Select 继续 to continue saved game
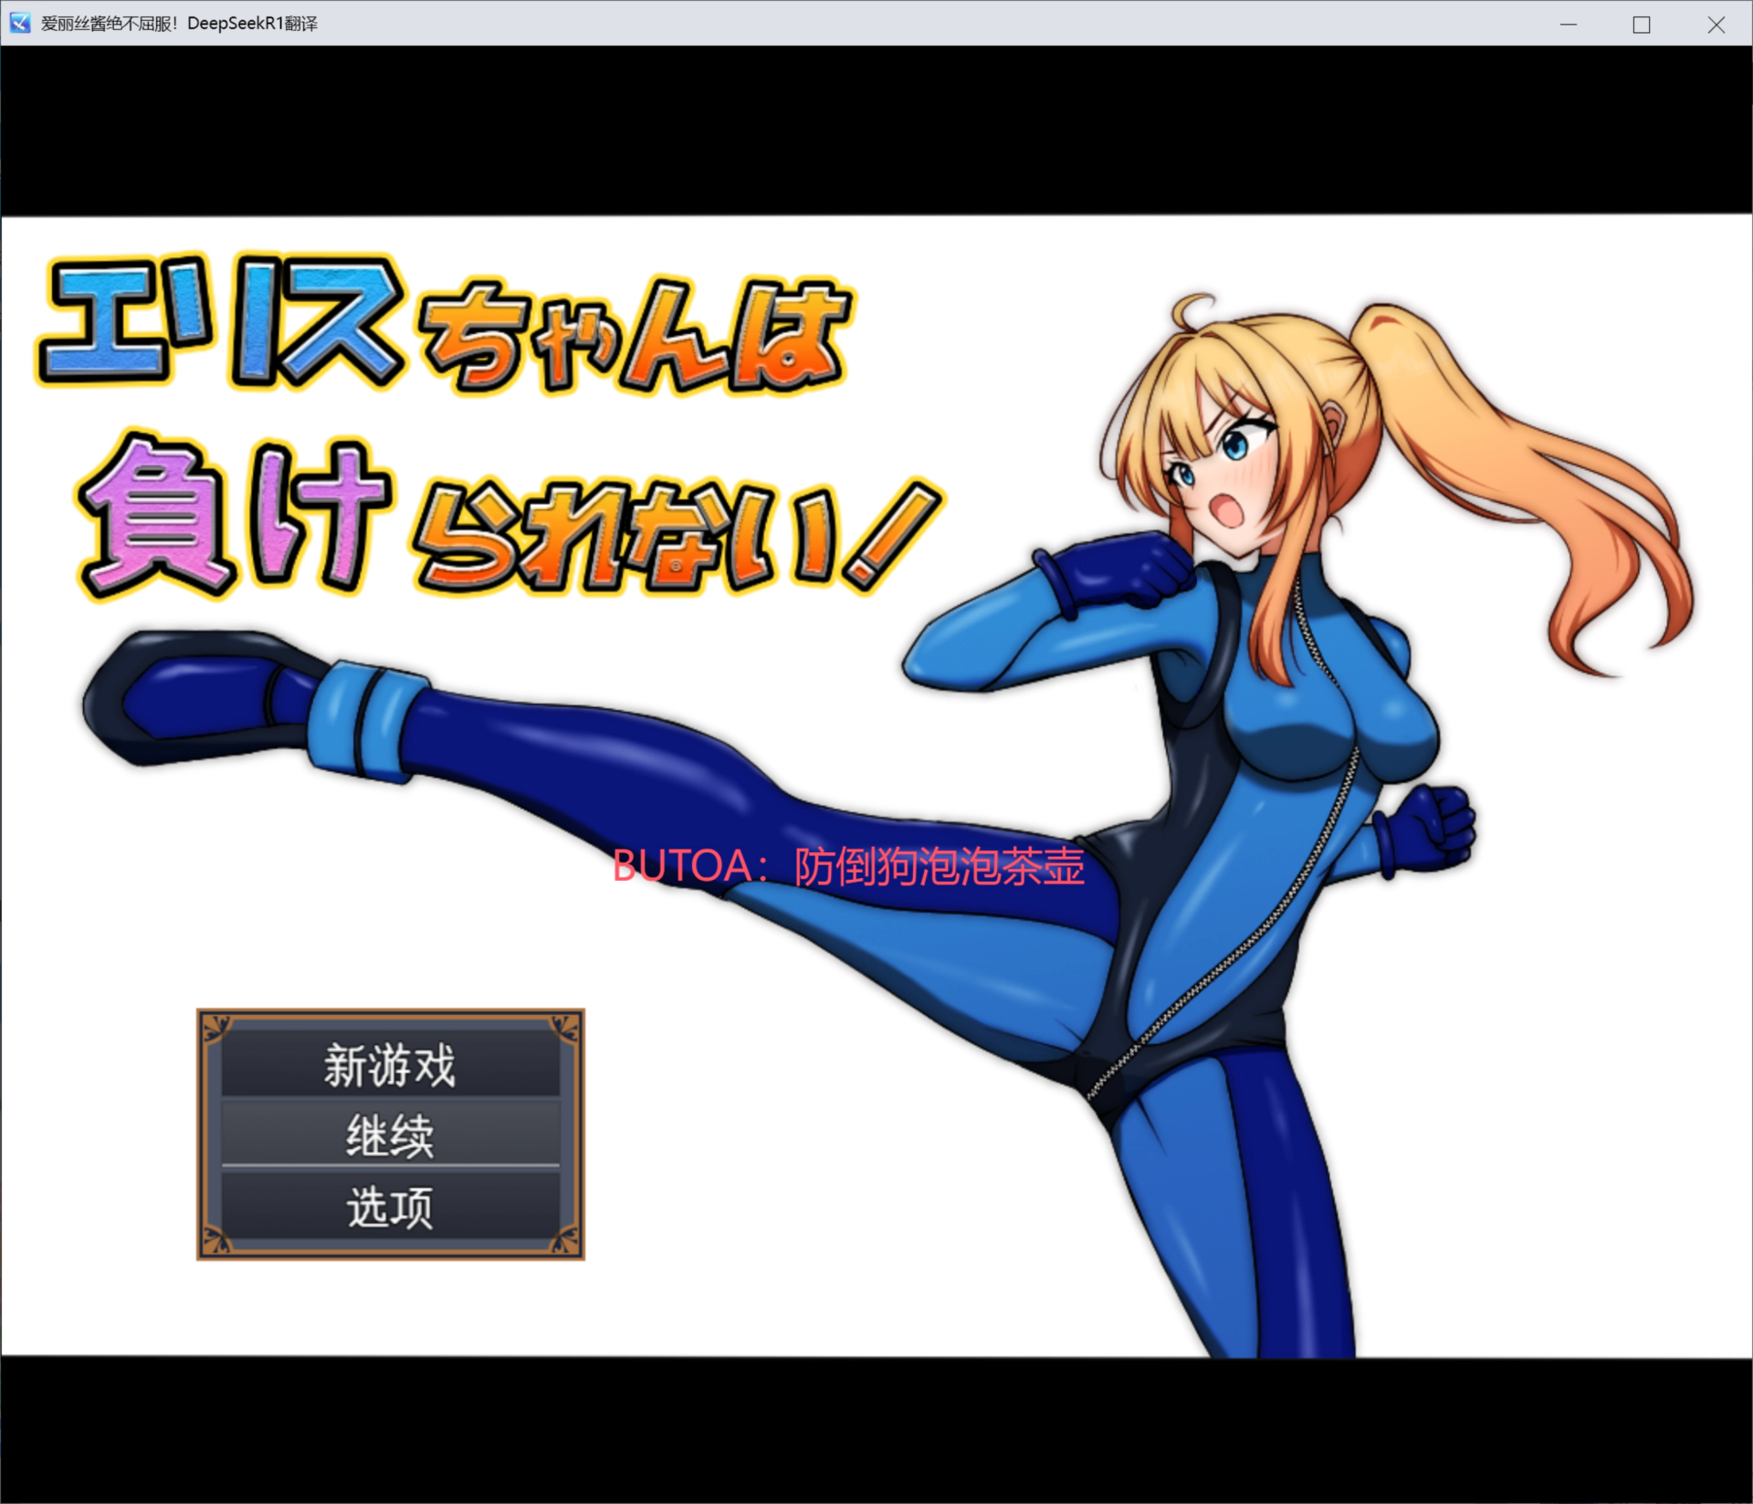This screenshot has width=1753, height=1504. [x=390, y=1136]
